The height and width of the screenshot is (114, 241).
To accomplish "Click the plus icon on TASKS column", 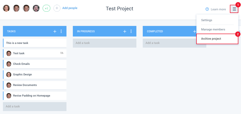I will (55, 31).
